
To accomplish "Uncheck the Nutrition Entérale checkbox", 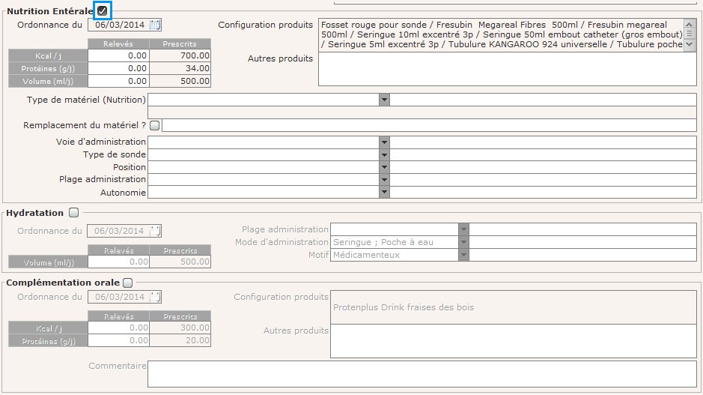I will 103,10.
